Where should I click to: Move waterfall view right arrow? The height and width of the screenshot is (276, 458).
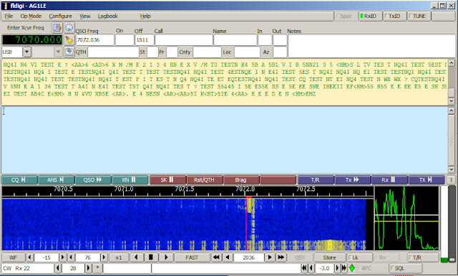(165, 257)
